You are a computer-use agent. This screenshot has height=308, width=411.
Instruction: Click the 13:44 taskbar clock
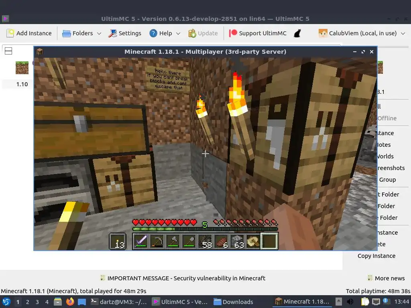401,302
